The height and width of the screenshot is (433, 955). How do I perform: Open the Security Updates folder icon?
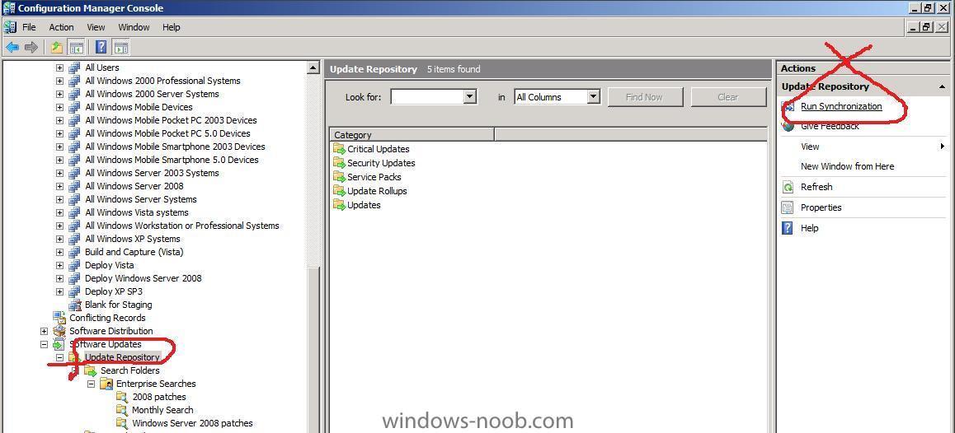point(339,163)
